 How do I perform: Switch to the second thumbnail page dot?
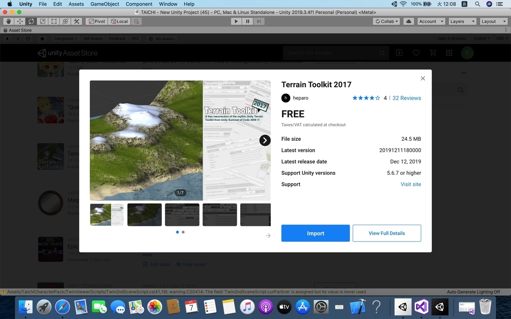coord(183,232)
